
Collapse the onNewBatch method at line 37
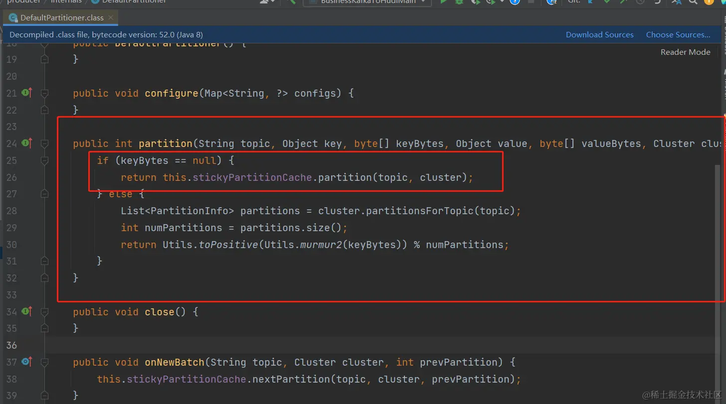pyautogui.click(x=44, y=362)
